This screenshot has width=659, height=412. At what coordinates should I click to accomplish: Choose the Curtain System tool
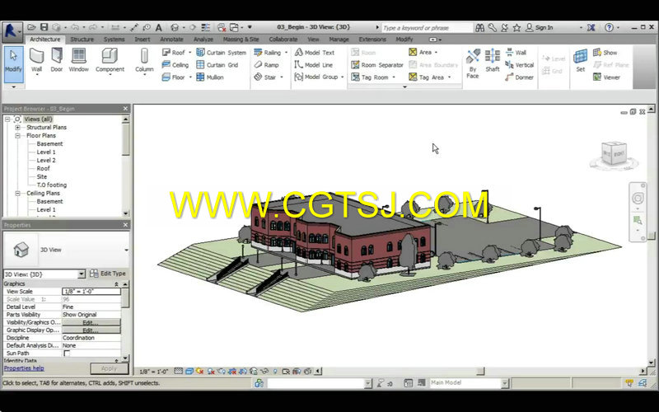pos(221,53)
